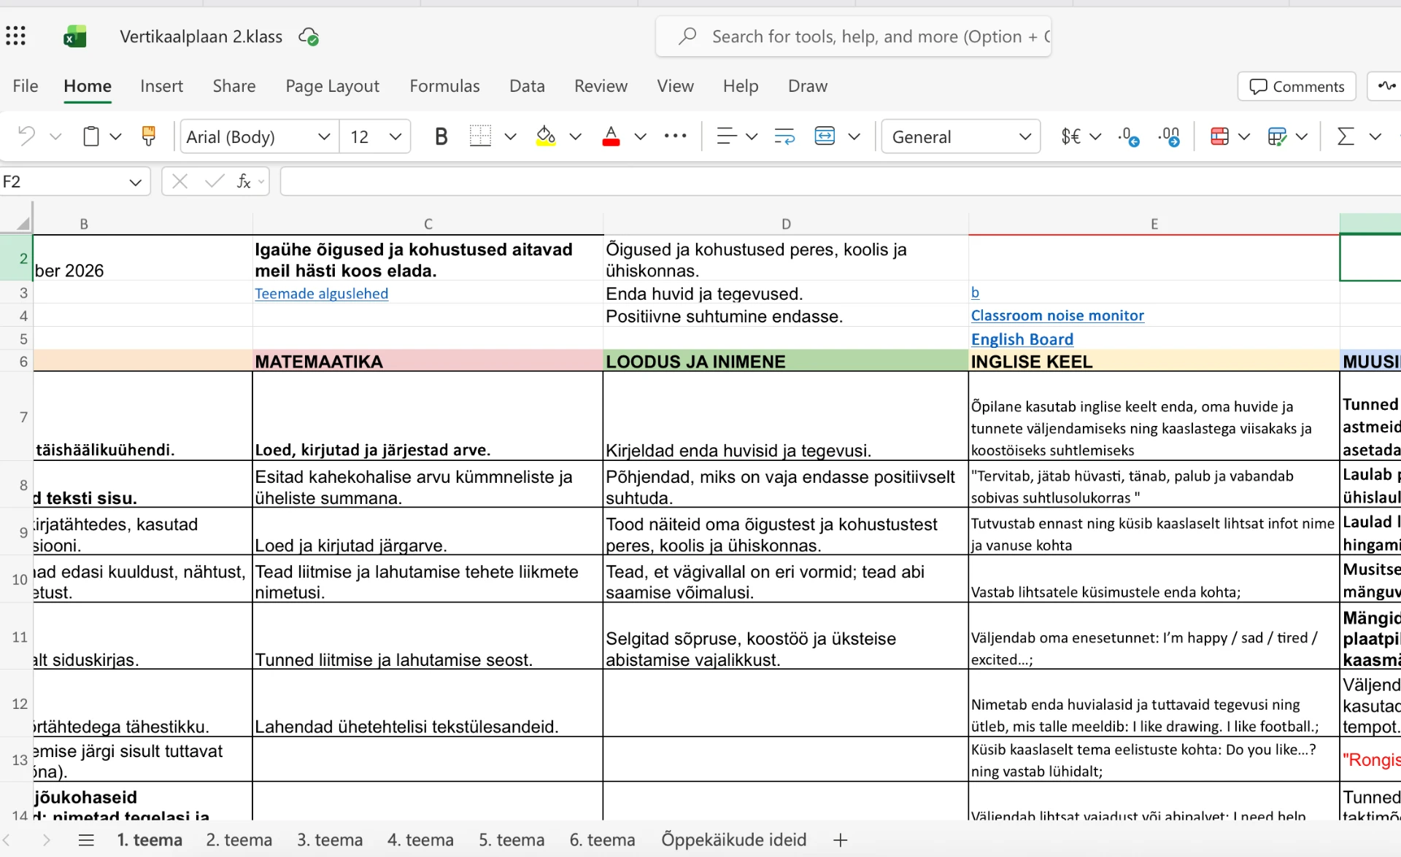Go to the 3. teema sheet
The width and height of the screenshot is (1401, 857).
pyautogui.click(x=330, y=839)
